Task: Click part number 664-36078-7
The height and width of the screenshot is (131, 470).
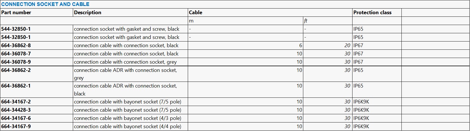Action: tap(16, 54)
